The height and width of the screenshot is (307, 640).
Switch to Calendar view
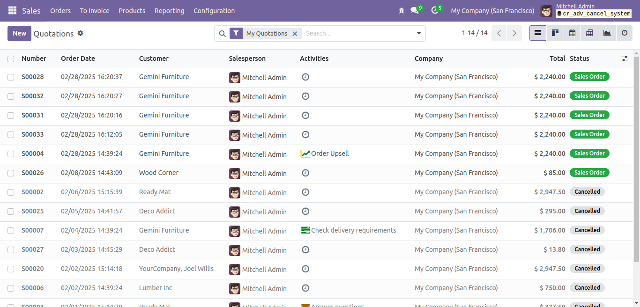572,33
